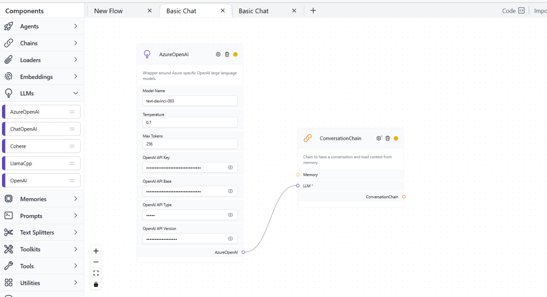Click the Max Tokens input field
The image size is (547, 297).
[x=190, y=144]
